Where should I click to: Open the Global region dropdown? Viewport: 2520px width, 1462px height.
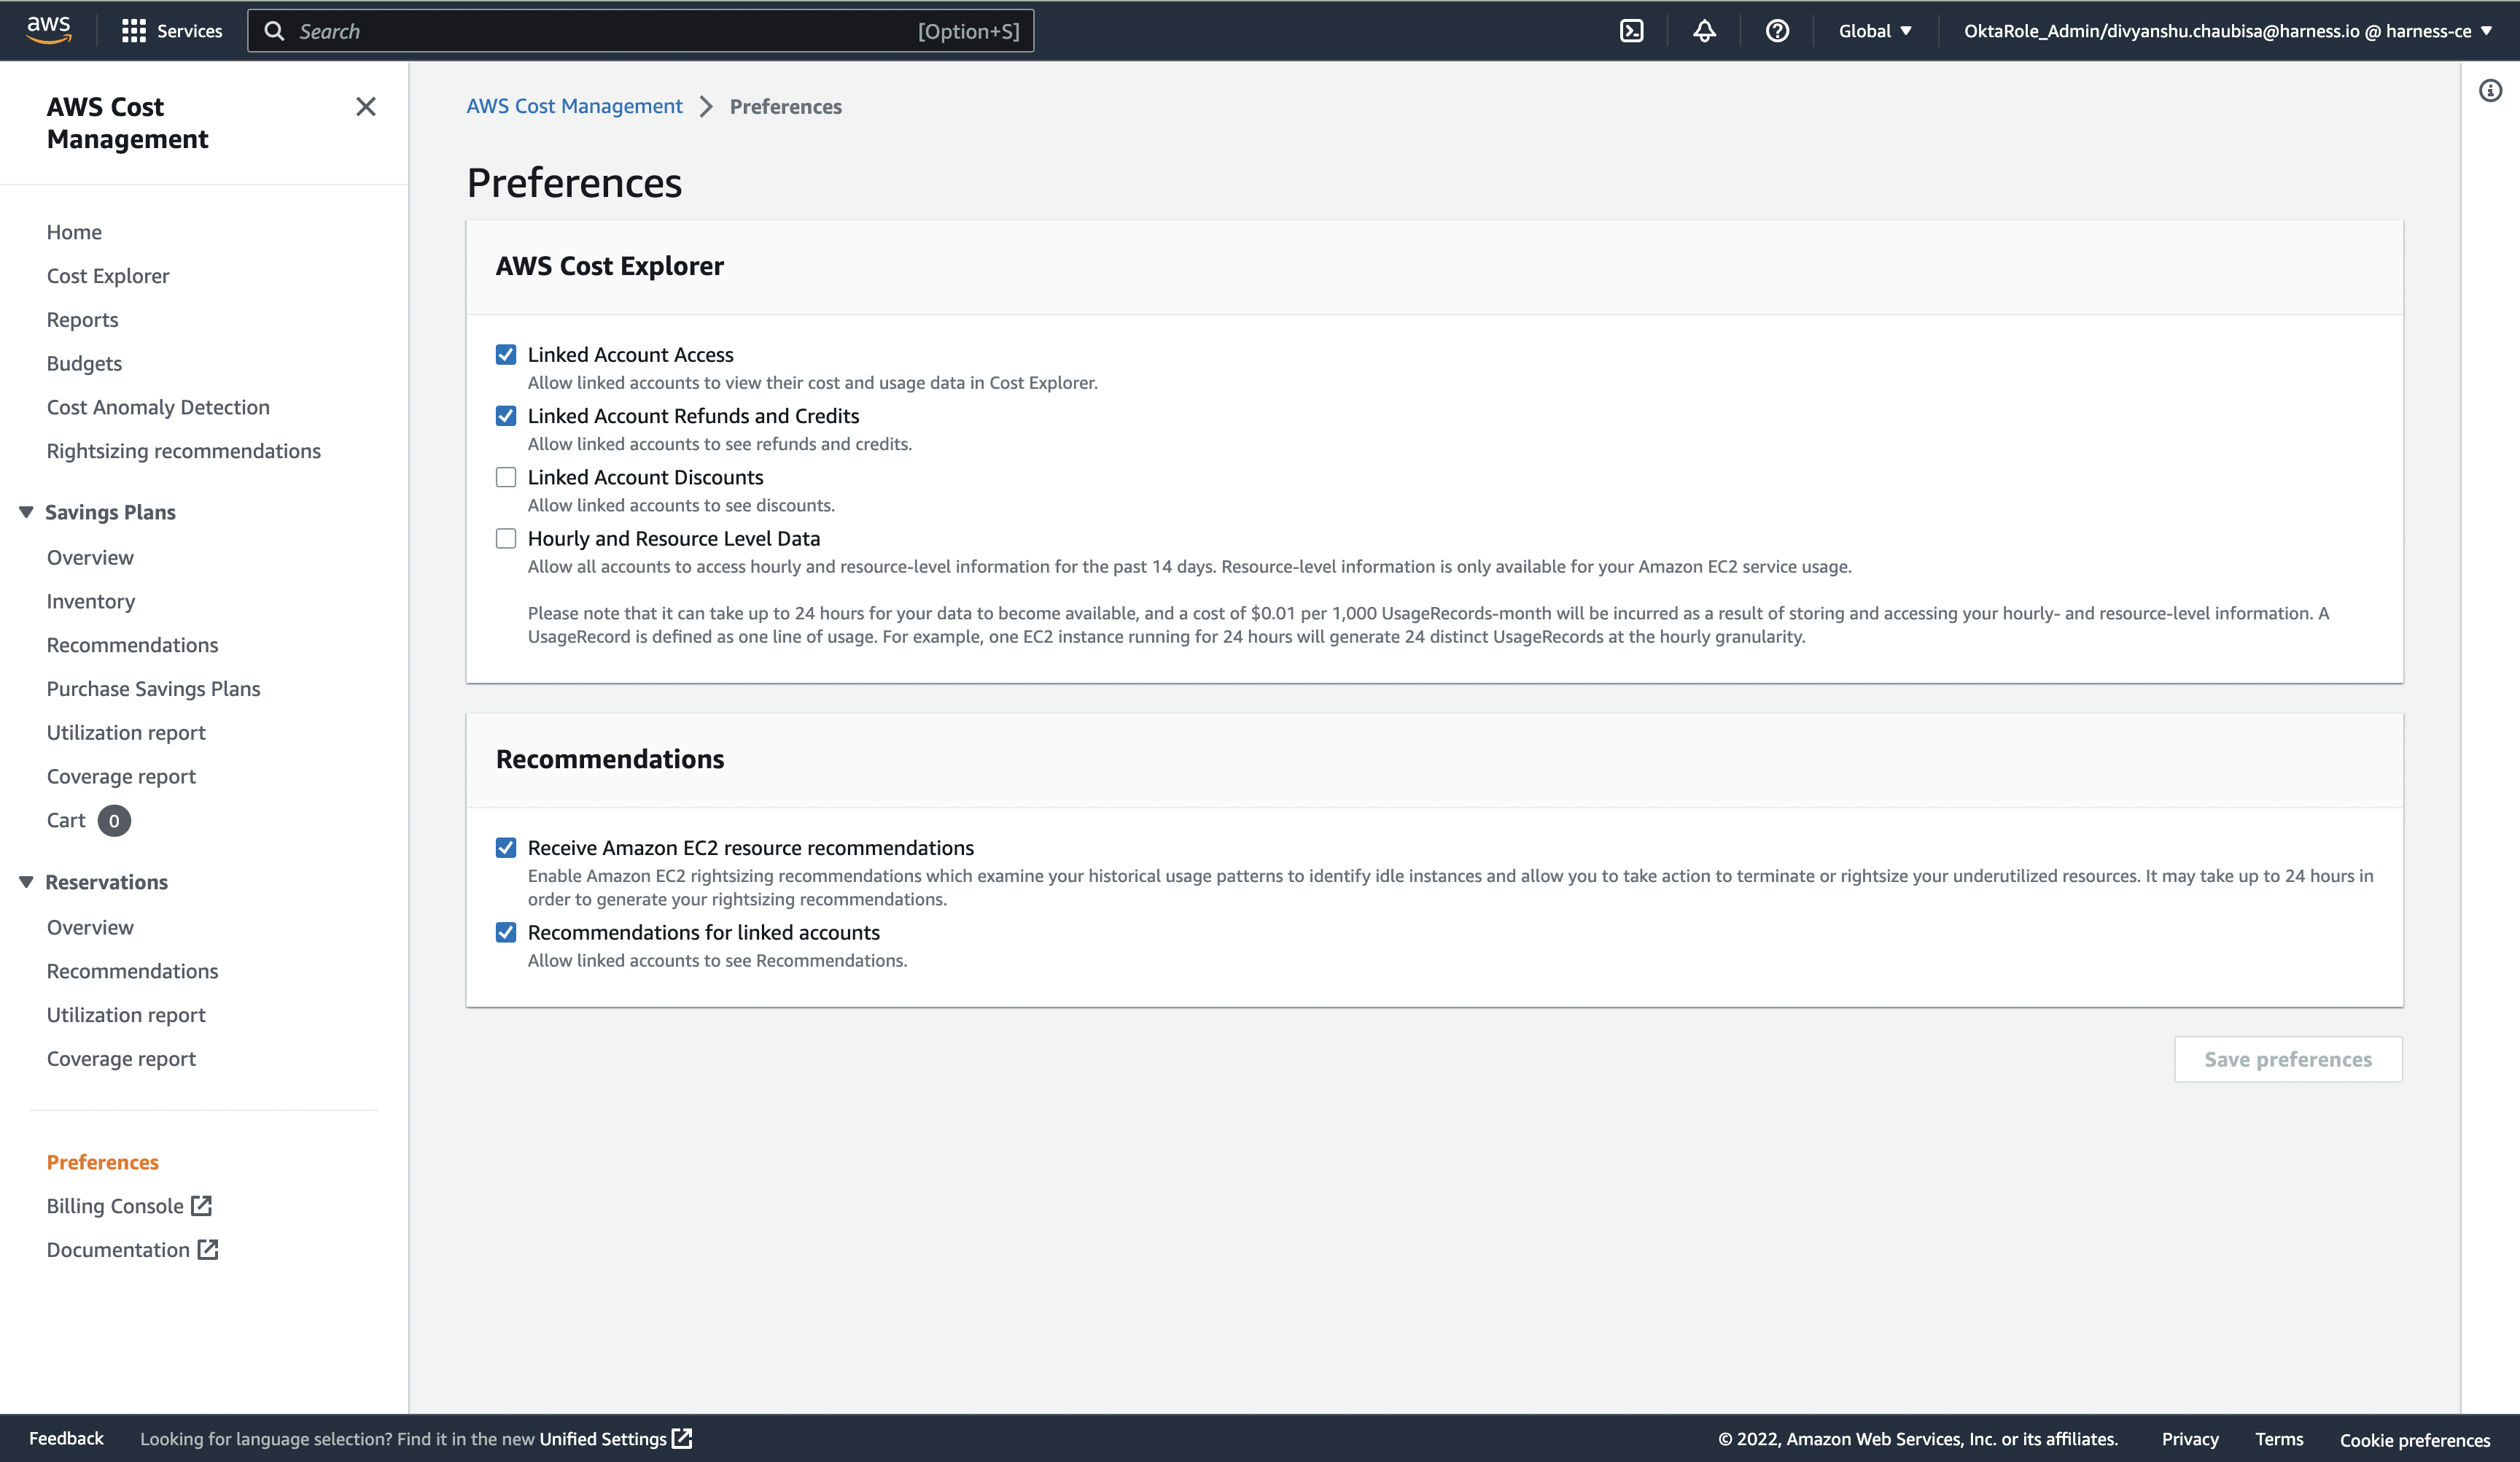point(1875,31)
